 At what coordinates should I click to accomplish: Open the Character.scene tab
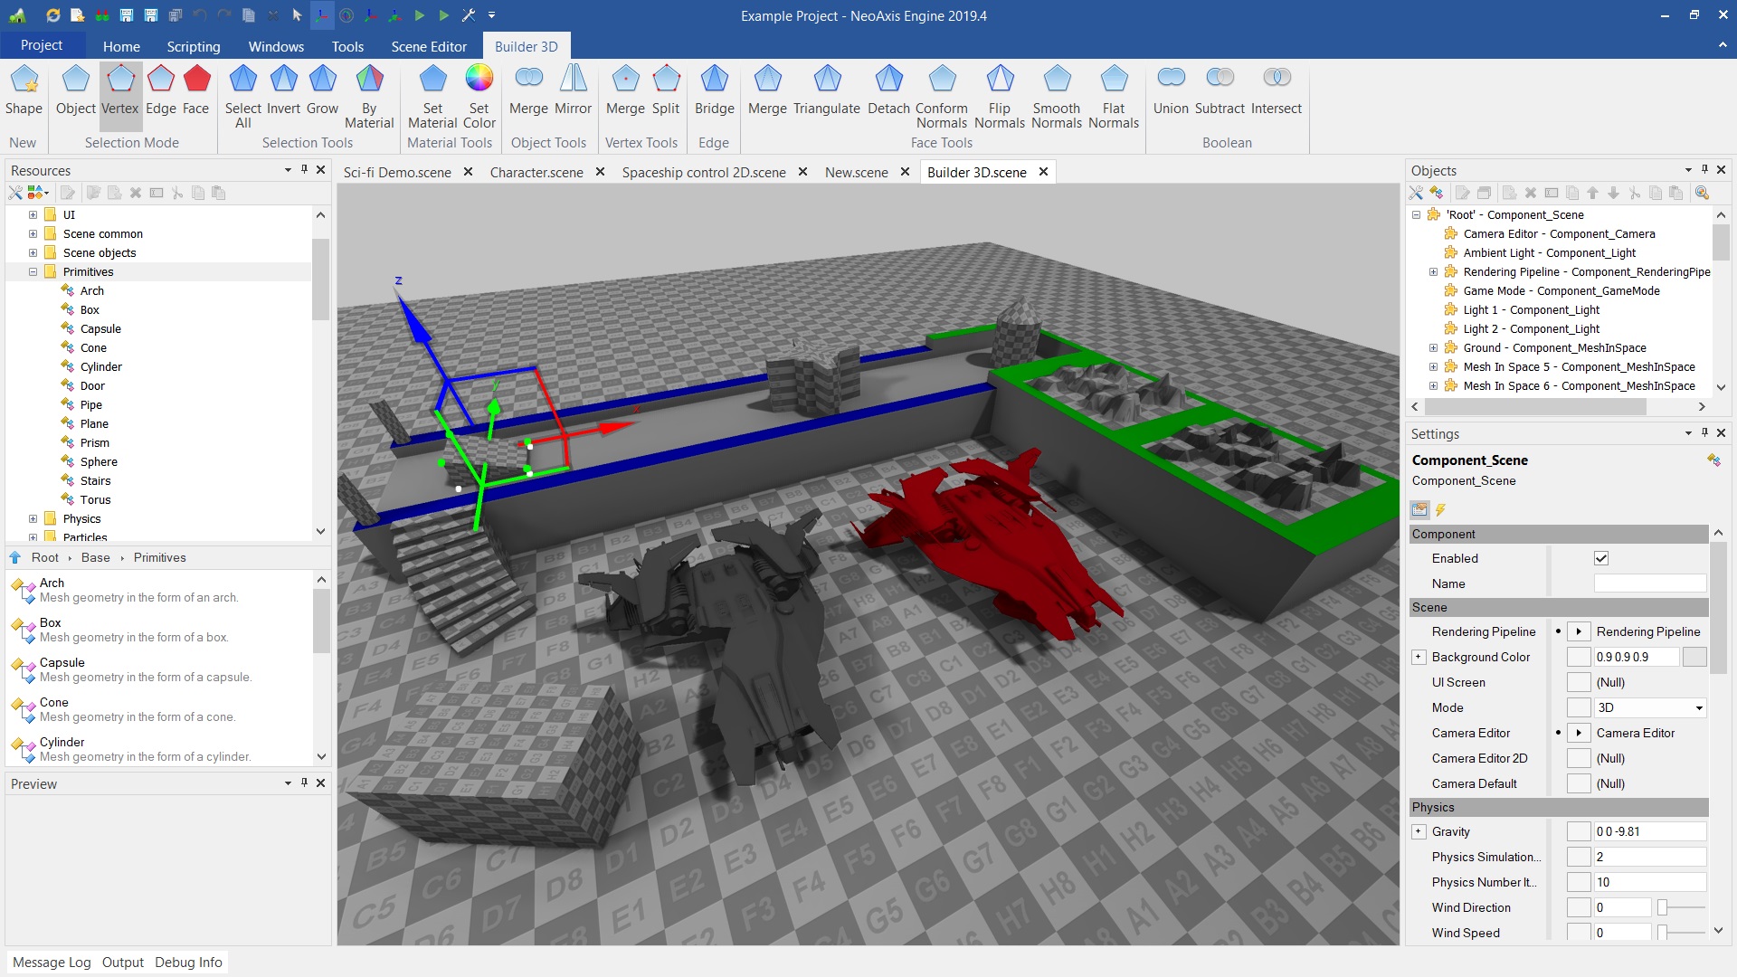[536, 172]
